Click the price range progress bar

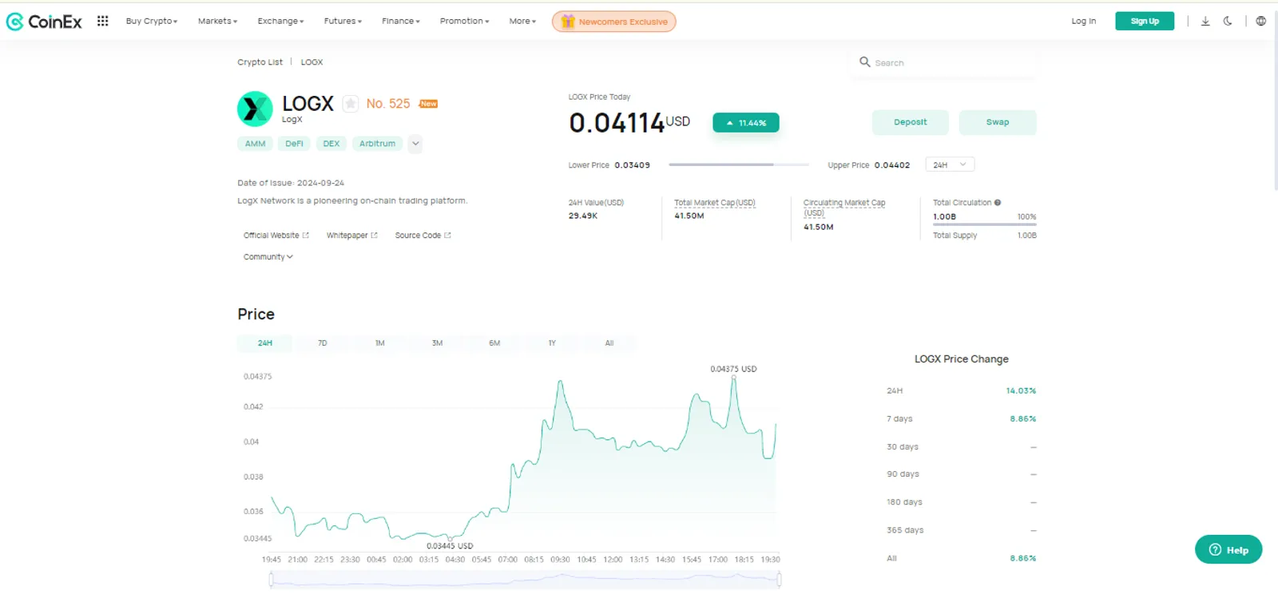[x=738, y=164]
